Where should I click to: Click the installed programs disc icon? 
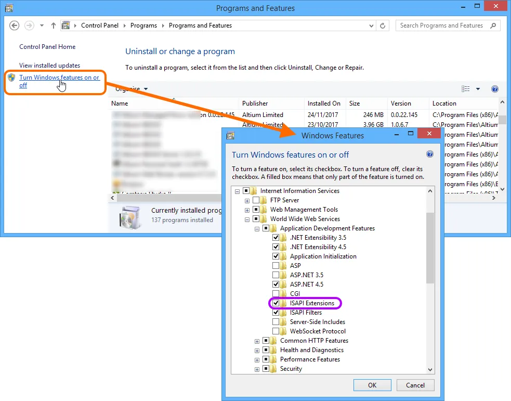coord(130,217)
